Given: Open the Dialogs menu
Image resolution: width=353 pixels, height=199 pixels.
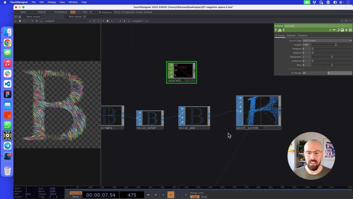Looking at the screenshot, I should click(52, 2).
